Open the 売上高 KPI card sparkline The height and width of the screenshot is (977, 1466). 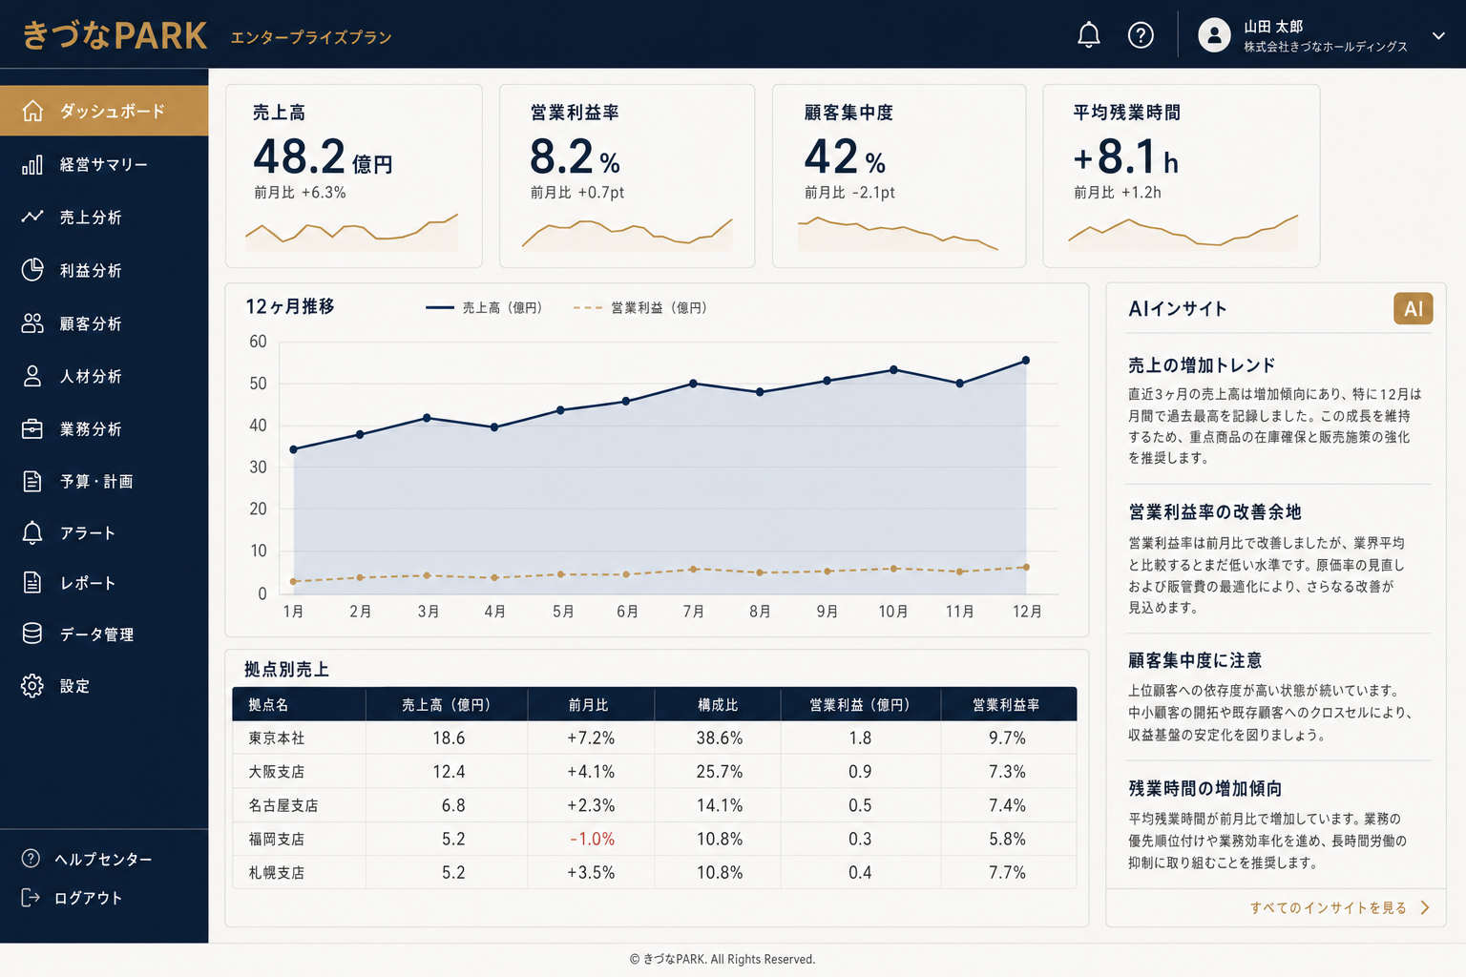pos(351,232)
